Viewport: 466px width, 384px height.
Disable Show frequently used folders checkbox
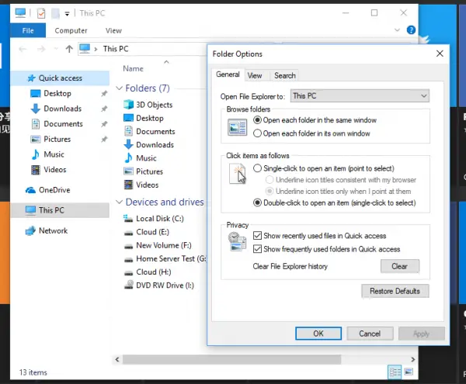pyautogui.click(x=258, y=249)
